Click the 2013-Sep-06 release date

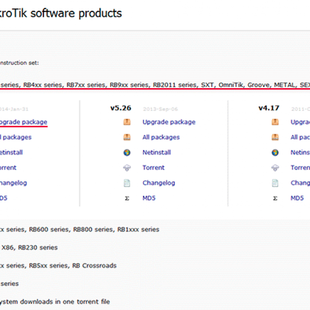[x=160, y=109]
